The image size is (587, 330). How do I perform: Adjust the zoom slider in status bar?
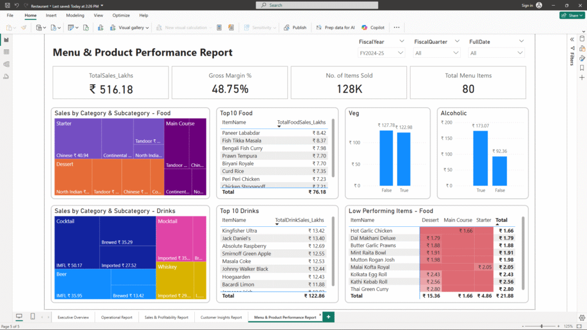tap(542, 326)
